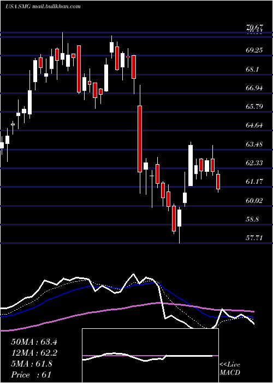Click the 'Price : 61' reading
Image resolution: width=273 pixels, height=383 pixels.
coord(31,375)
